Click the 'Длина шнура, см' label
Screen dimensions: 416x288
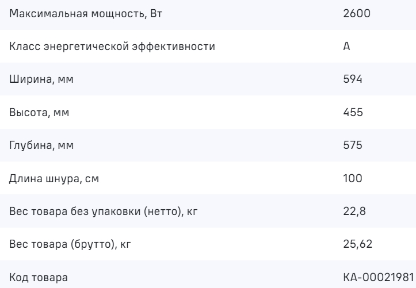coord(54,179)
